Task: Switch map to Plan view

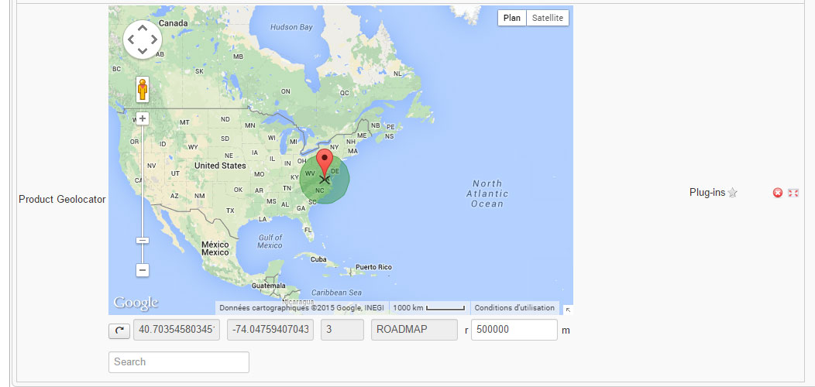Action: click(x=512, y=18)
